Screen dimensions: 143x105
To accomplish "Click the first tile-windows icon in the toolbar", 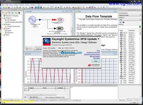I will pyautogui.click(x=36, y=8).
